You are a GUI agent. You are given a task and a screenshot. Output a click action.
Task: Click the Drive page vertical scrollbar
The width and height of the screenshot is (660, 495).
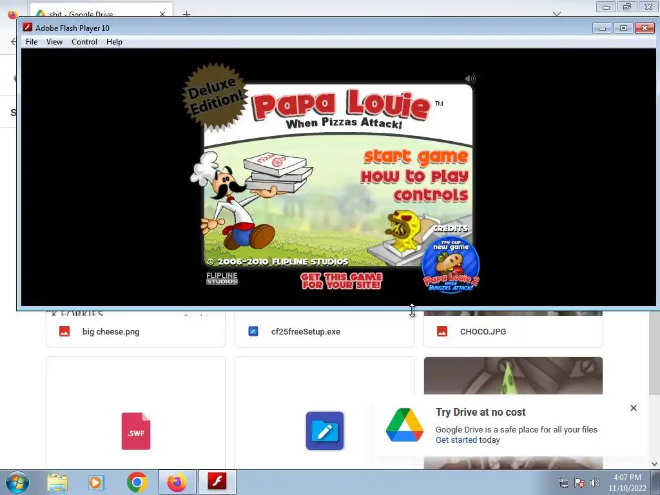[654, 353]
